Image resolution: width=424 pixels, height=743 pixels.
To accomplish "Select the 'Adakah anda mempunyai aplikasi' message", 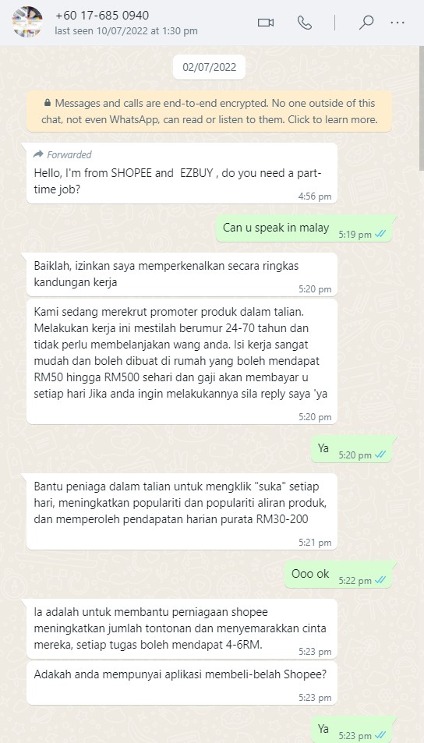I will tap(182, 683).
